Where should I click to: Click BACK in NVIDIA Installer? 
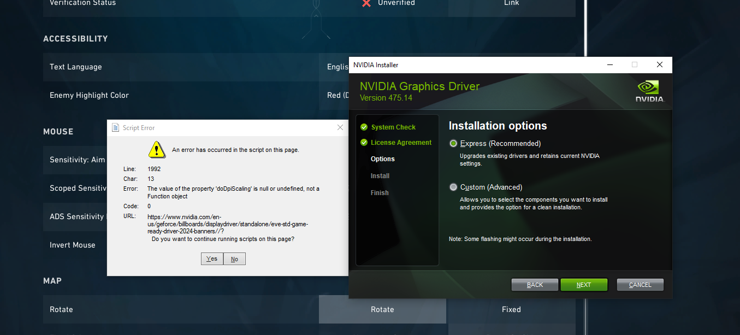pos(535,285)
